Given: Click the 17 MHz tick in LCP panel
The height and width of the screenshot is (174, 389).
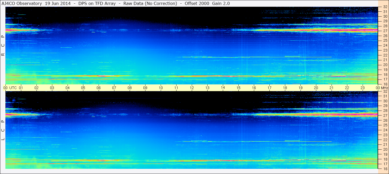Looking at the screenshot, I should click(x=385, y=164).
